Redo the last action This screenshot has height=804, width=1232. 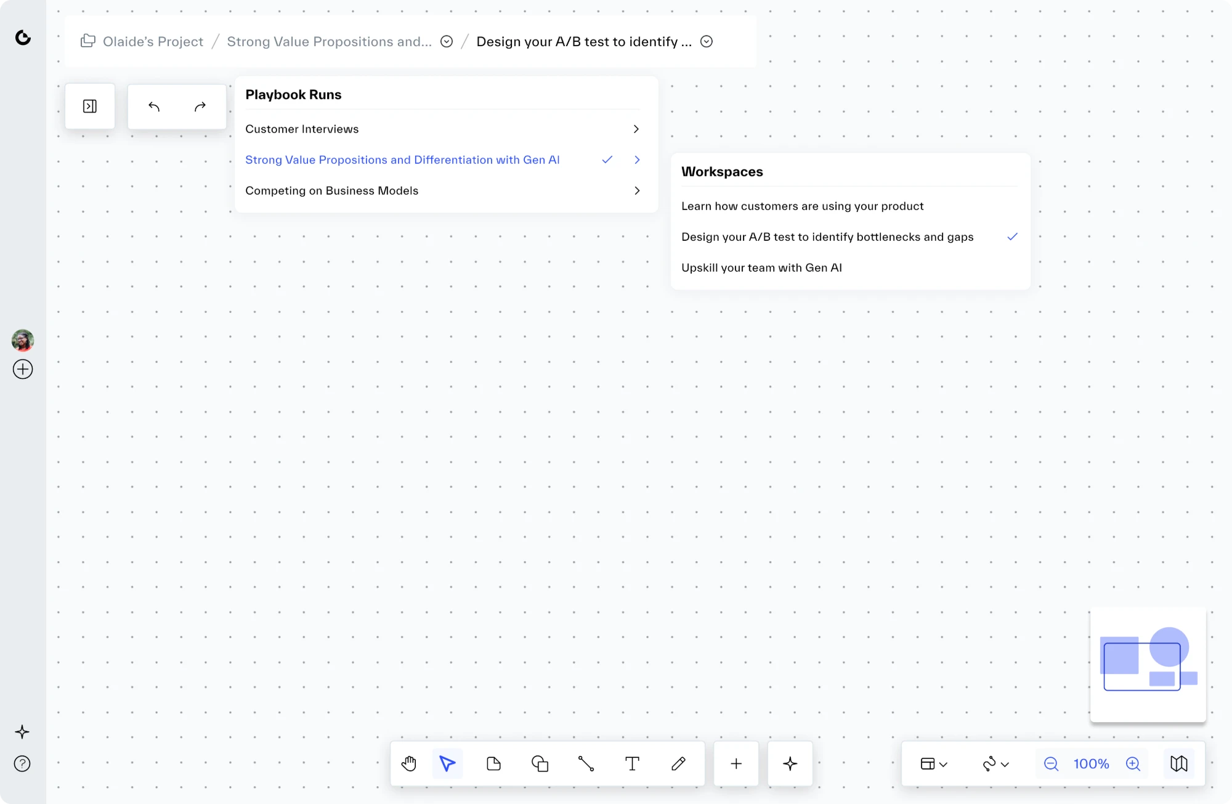click(200, 107)
